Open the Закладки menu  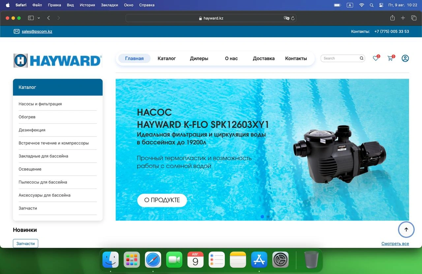coord(109,5)
